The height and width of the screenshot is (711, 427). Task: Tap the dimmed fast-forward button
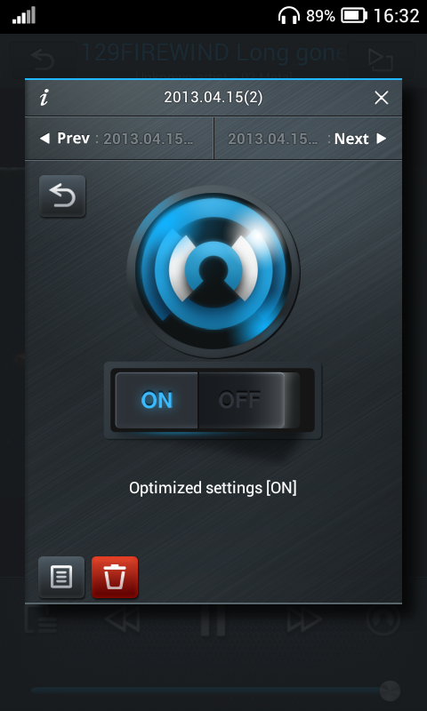point(304,619)
